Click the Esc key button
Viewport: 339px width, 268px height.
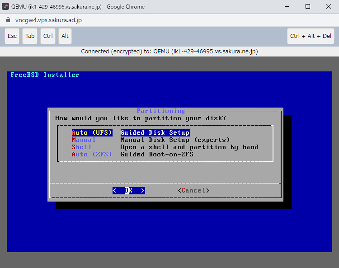[x=12, y=36]
